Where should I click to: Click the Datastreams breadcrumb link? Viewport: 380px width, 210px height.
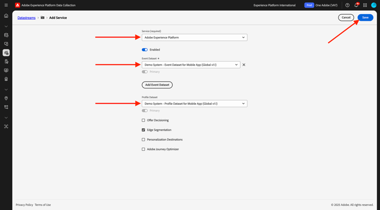coord(26,18)
